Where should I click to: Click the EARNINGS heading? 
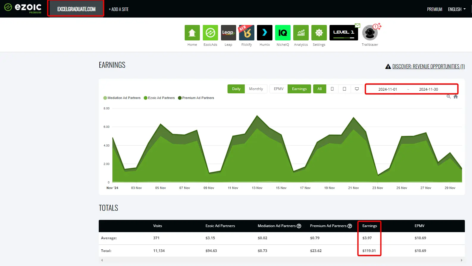(x=112, y=65)
